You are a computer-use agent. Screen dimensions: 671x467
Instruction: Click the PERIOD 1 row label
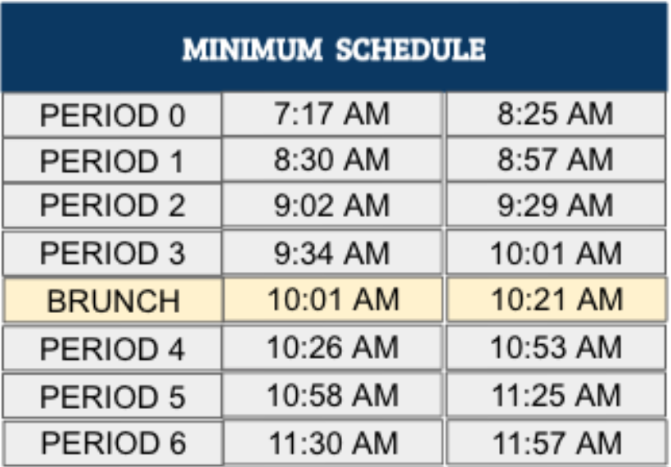112,161
